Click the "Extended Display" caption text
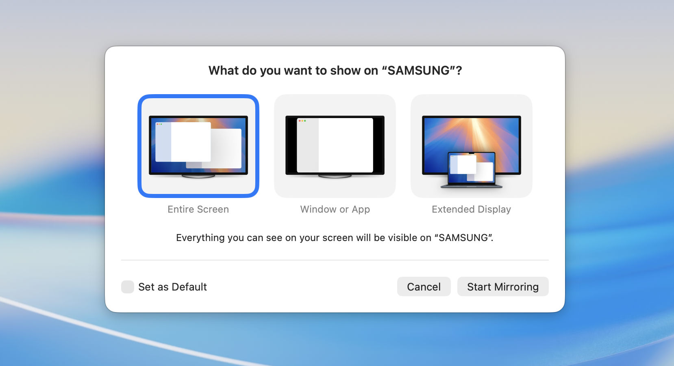The image size is (674, 366). [x=471, y=209]
